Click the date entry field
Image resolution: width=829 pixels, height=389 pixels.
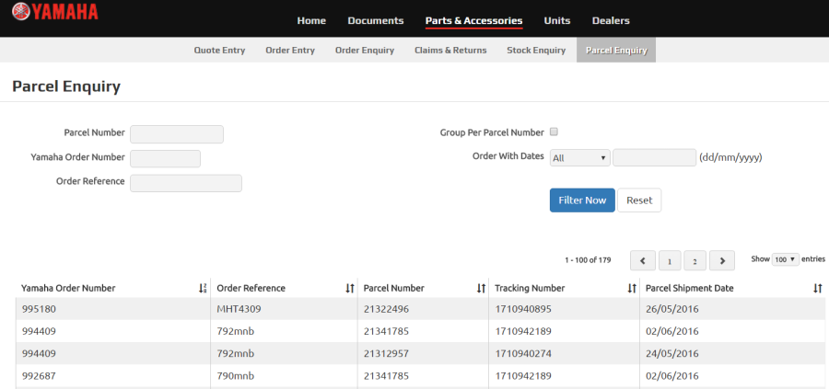655,158
